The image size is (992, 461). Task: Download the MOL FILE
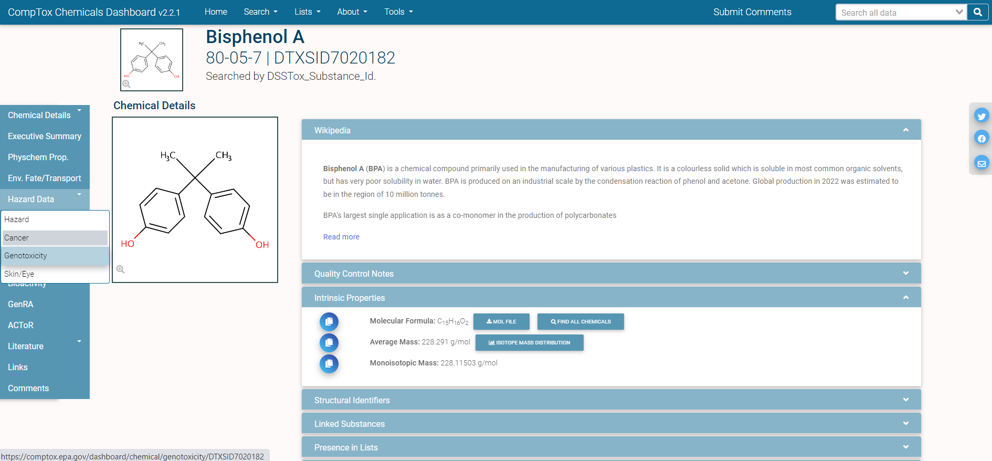501,322
